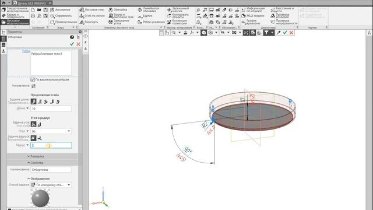The height and width of the screenshot is (210, 373).
Task: Select the Линейчатая обечайка tool
Action: coord(149,10)
